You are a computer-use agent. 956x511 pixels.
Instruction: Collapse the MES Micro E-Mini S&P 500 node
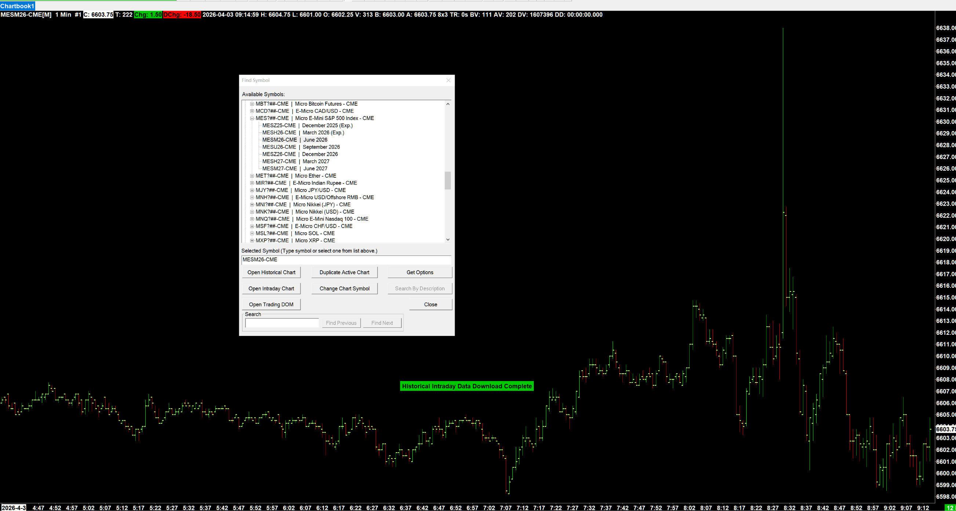tap(252, 119)
